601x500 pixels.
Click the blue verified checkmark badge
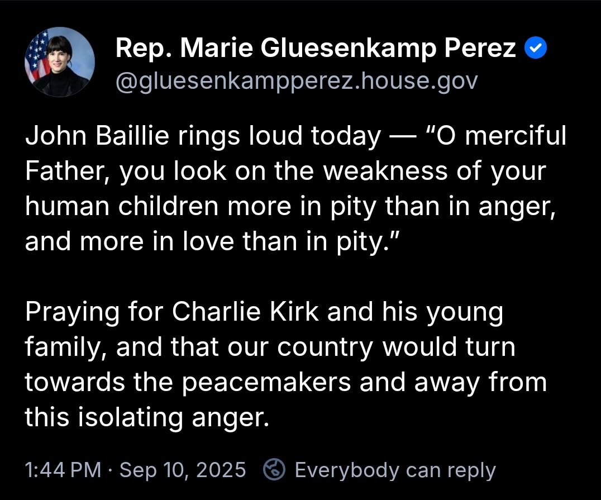(536, 50)
